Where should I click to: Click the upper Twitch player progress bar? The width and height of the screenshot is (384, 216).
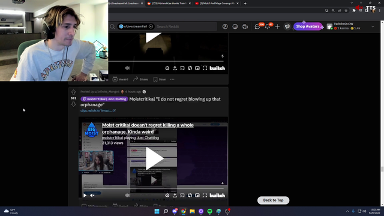(167, 61)
